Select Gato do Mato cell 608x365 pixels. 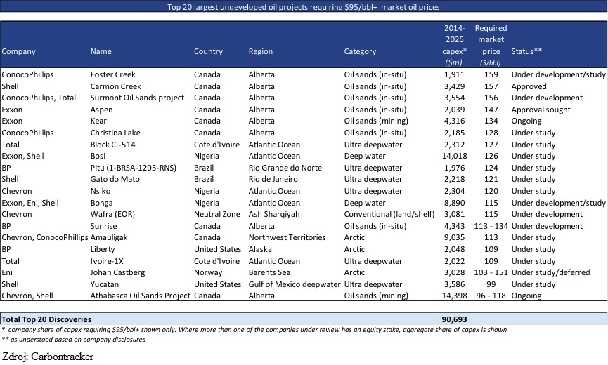click(x=115, y=179)
